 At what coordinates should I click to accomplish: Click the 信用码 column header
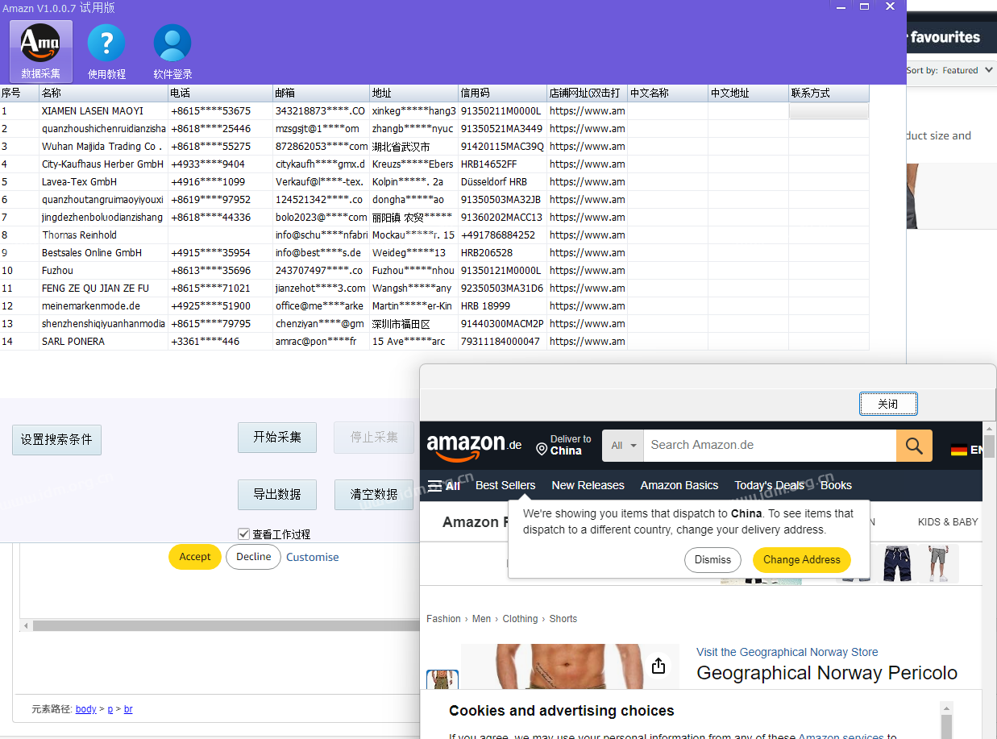click(503, 93)
